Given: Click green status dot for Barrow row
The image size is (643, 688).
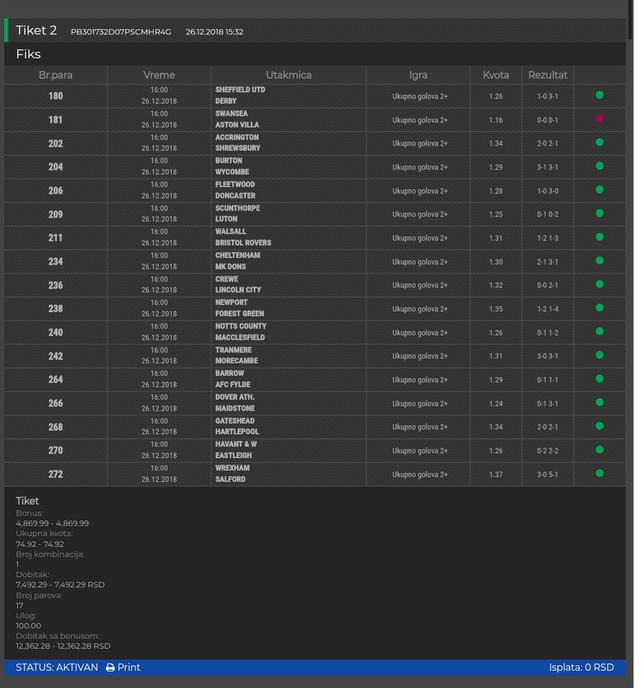Looking at the screenshot, I should 600,378.
